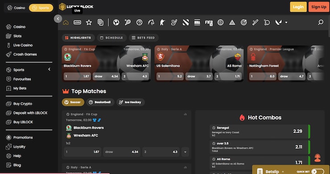Open Buy Crypto in sidebar
330x174 pixels.
(x=19, y=104)
